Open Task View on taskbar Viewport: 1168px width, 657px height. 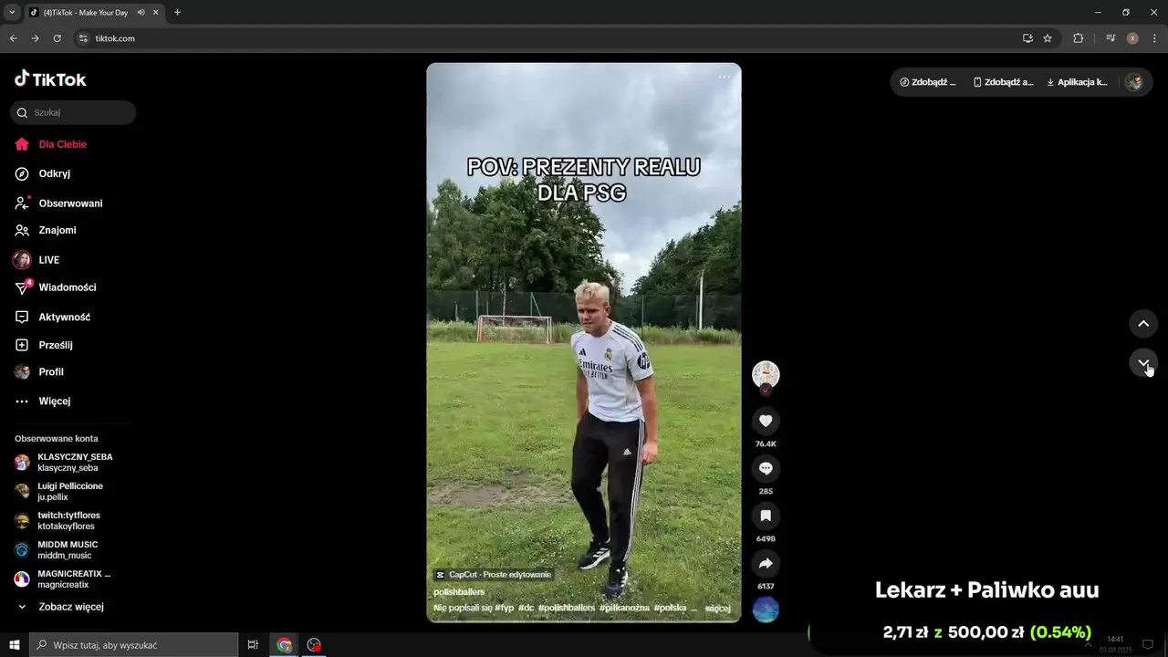point(253,645)
